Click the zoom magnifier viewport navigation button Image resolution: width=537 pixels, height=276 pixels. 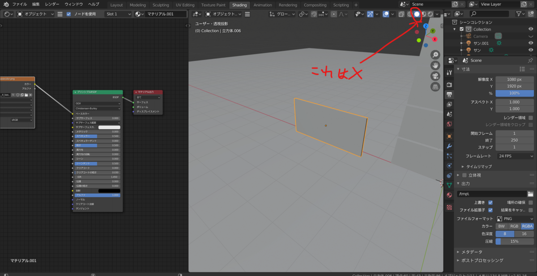pyautogui.click(x=435, y=55)
